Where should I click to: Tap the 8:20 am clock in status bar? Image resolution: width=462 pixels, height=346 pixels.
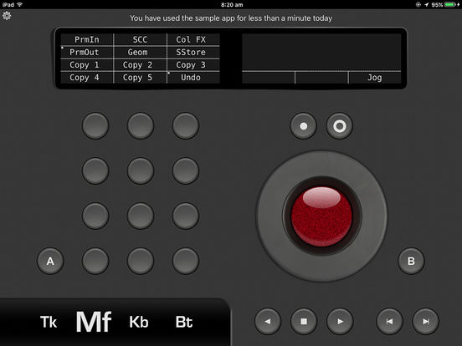pos(232,4)
